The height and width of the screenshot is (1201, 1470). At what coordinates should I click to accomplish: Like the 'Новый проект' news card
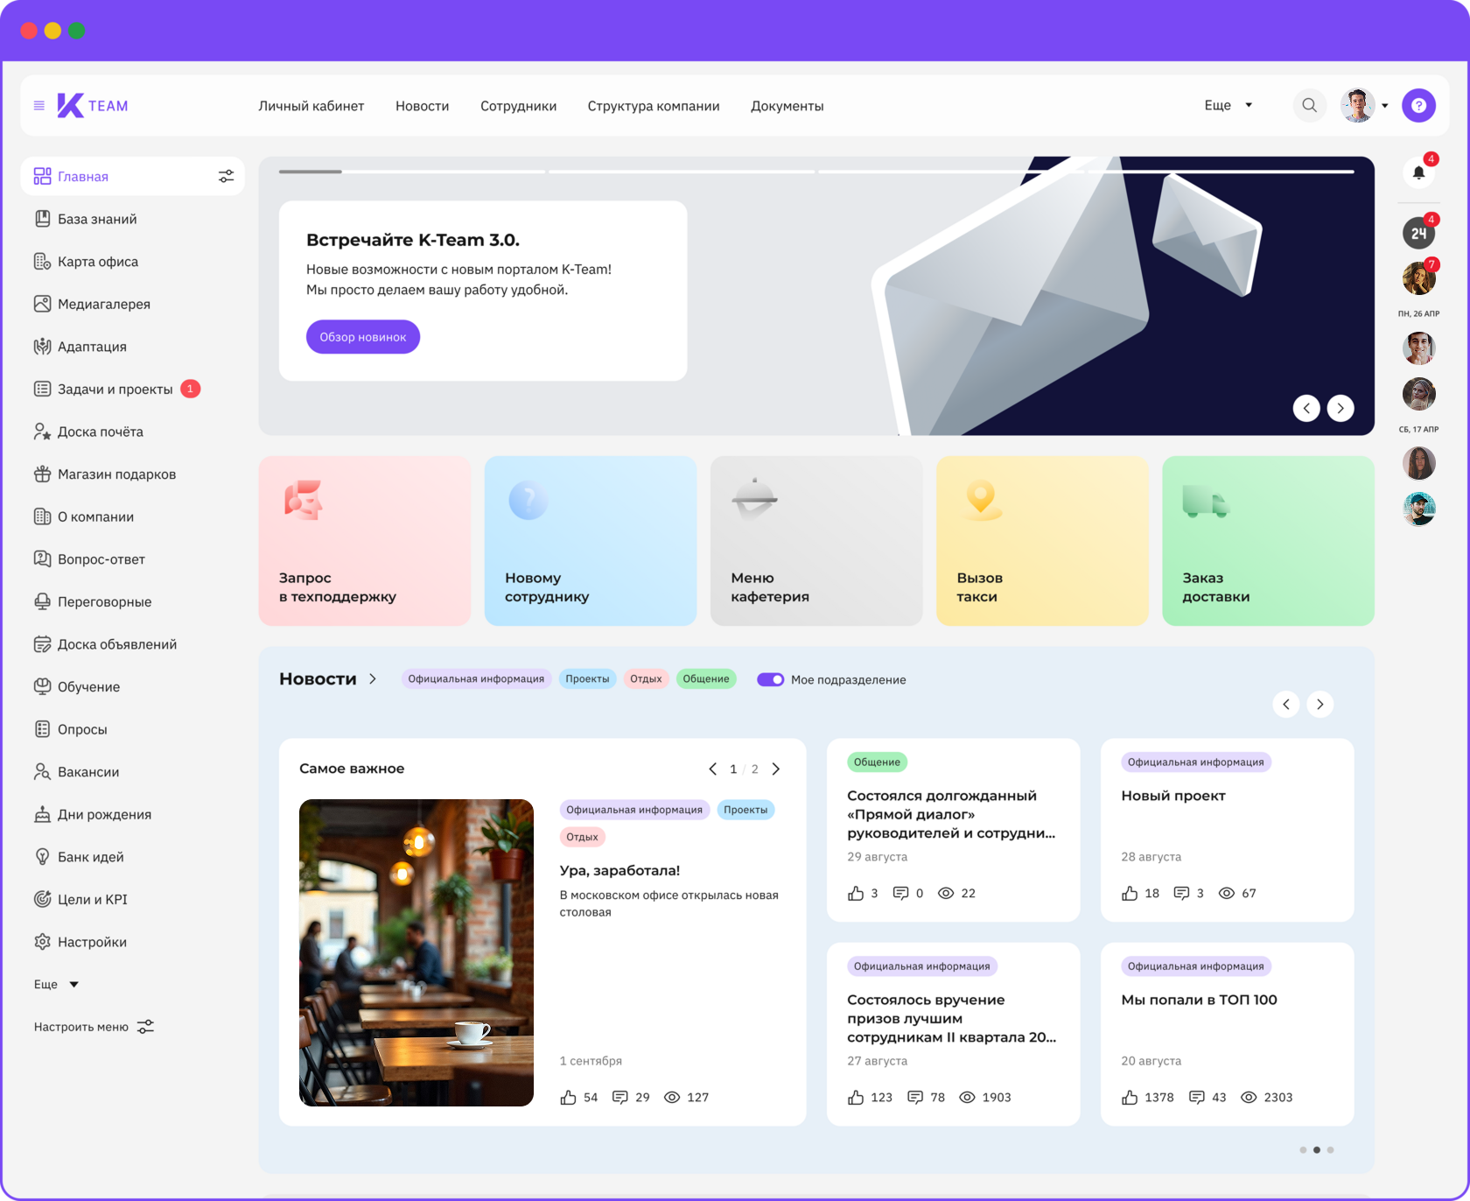(1130, 894)
